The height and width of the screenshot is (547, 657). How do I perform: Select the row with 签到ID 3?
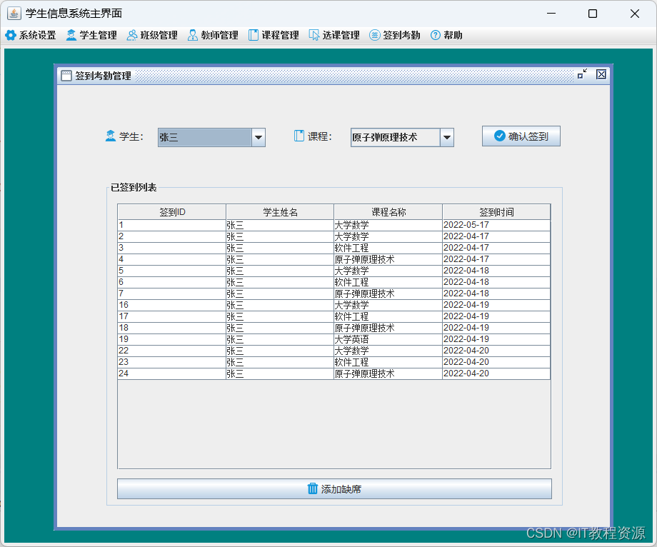click(x=334, y=248)
